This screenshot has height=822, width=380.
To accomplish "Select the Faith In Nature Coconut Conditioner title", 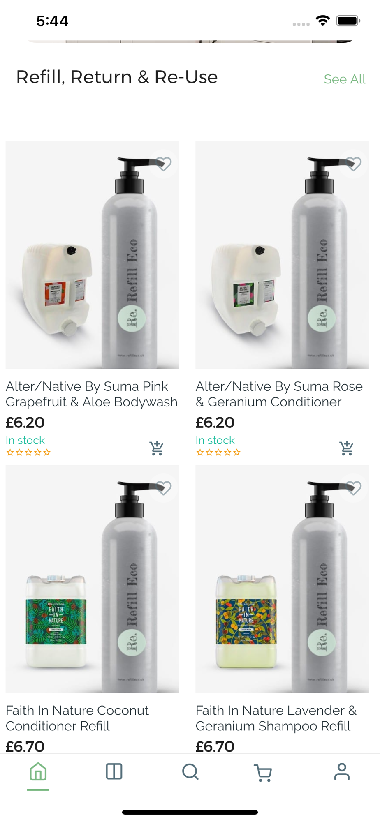I will tap(77, 718).
